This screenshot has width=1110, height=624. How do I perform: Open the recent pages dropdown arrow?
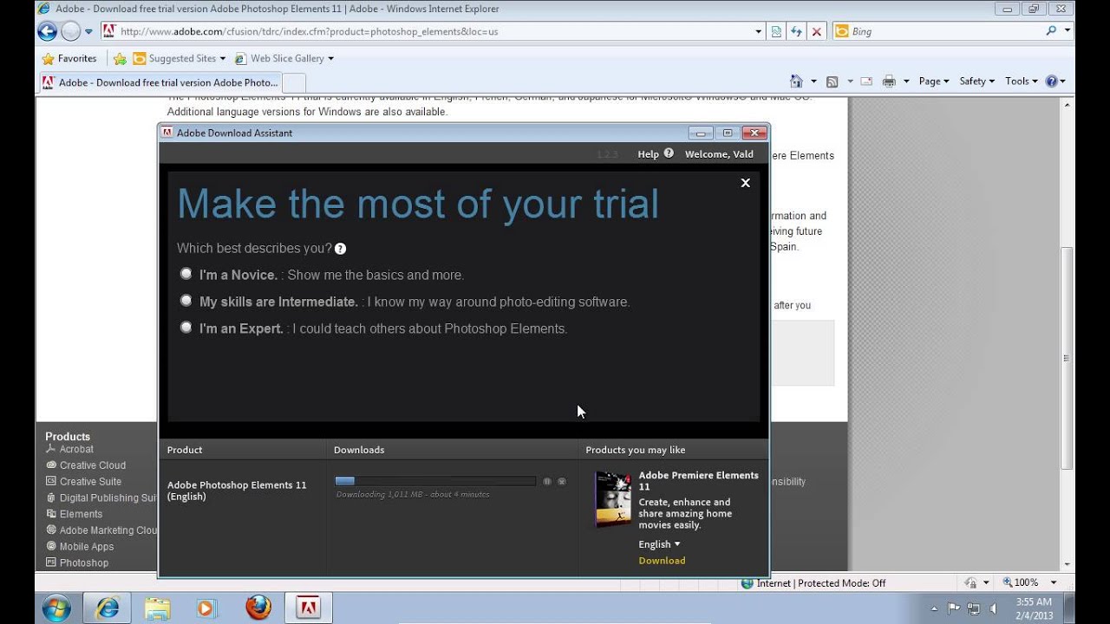88,32
